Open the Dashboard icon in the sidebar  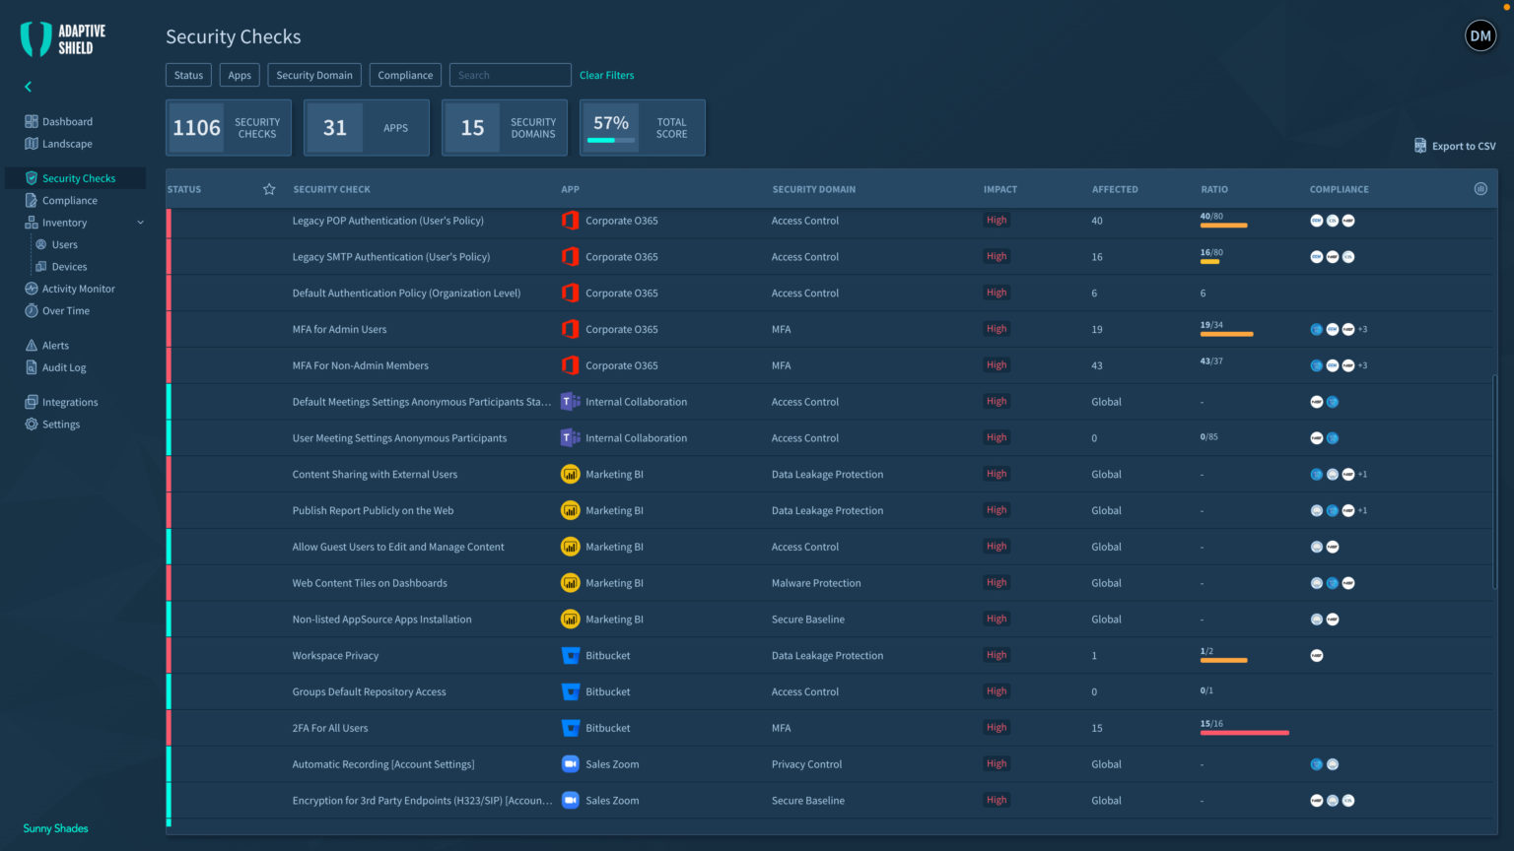tap(32, 121)
